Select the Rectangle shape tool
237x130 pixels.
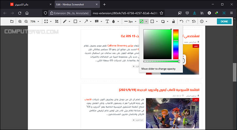point(75,22)
